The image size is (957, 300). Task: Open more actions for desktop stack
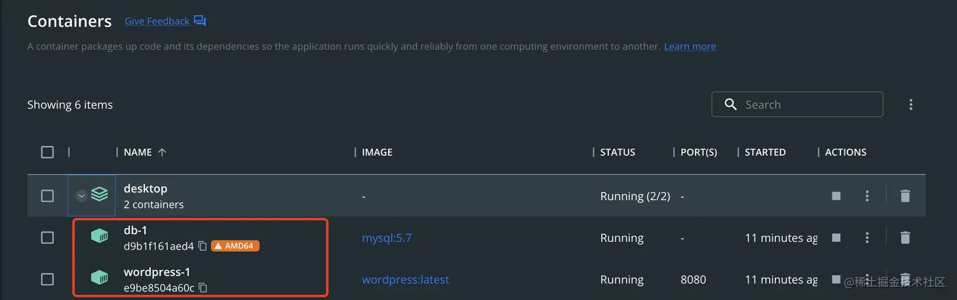pyautogui.click(x=867, y=196)
